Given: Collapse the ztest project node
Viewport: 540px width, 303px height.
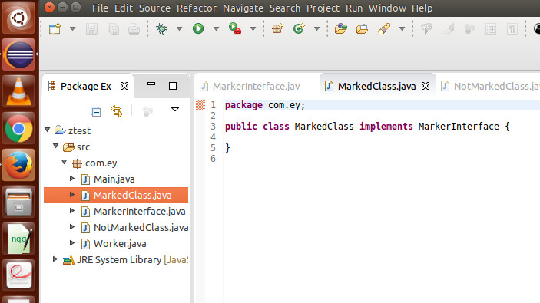Looking at the screenshot, I should pyautogui.click(x=48, y=130).
